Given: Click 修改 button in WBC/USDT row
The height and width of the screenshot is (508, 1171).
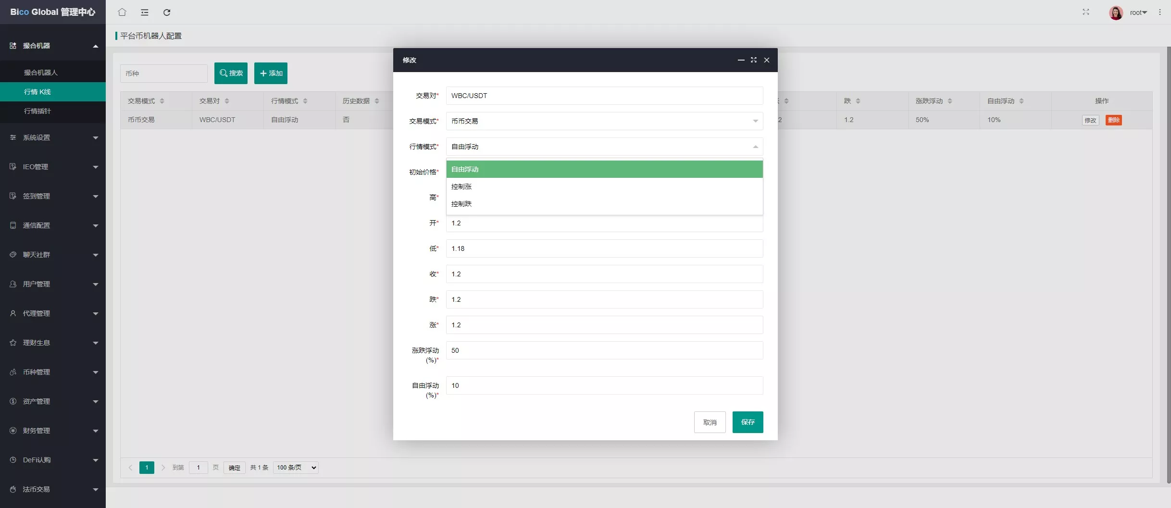Looking at the screenshot, I should 1090,120.
